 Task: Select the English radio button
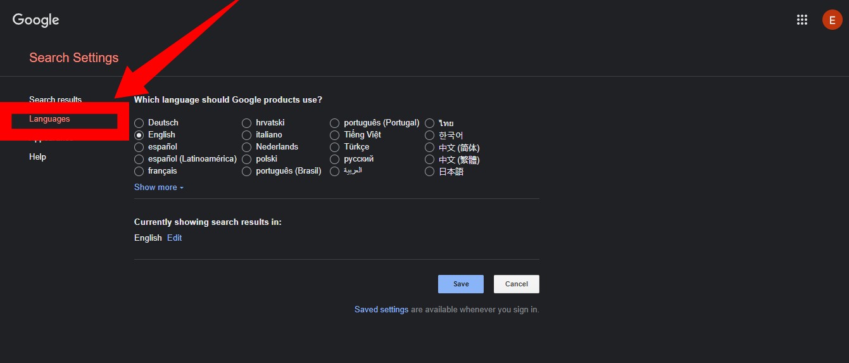[x=139, y=135]
